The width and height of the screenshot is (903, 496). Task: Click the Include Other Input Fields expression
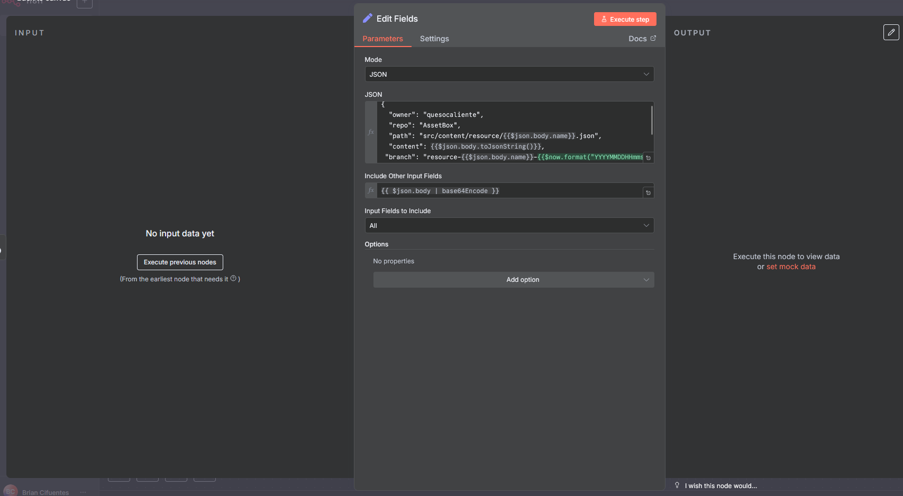509,191
